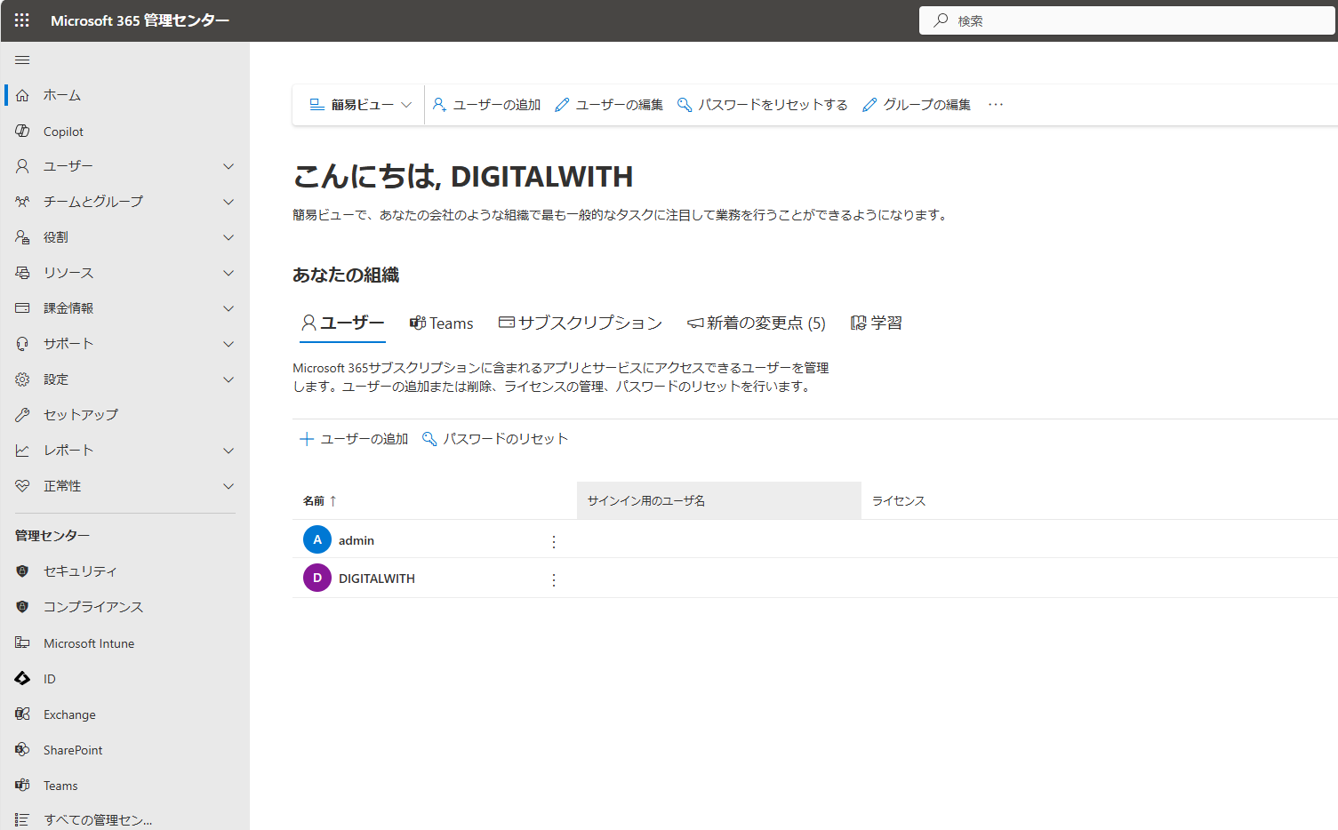The image size is (1338, 830).
Task: Click the Microsoft 365 管理センター title
Action: click(140, 20)
